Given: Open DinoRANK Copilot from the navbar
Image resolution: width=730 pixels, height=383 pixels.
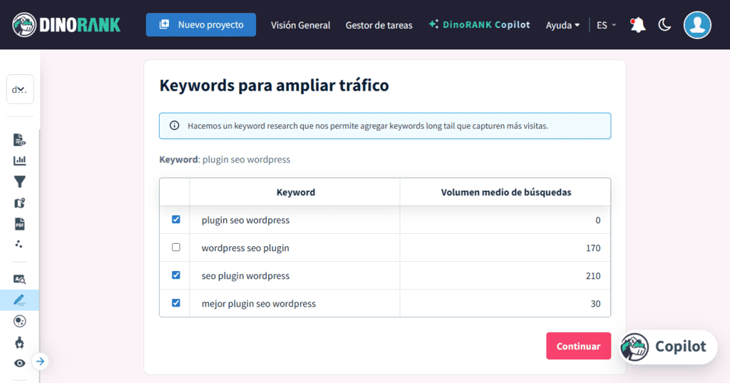Looking at the screenshot, I should [x=480, y=25].
